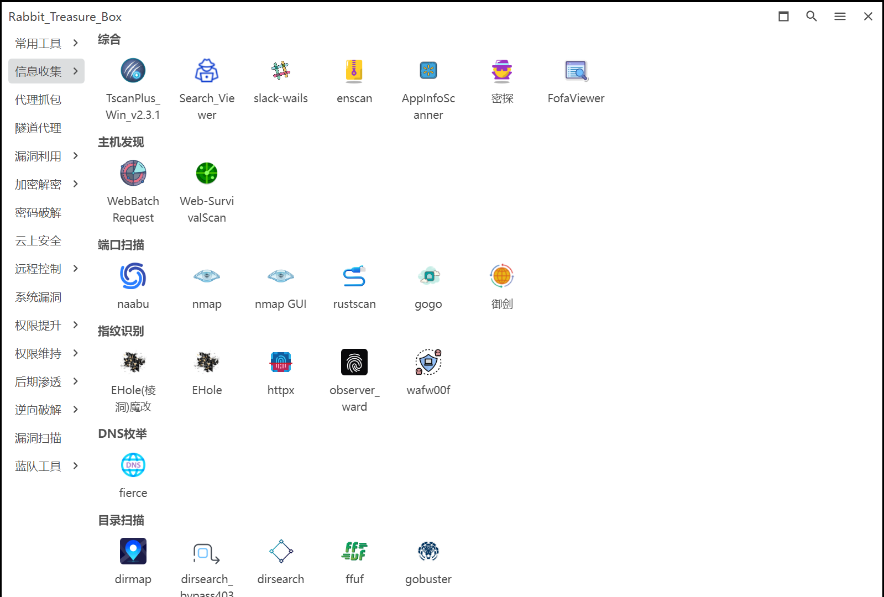
Task: Select the 常用工具 sidebar label
Action: tap(38, 43)
